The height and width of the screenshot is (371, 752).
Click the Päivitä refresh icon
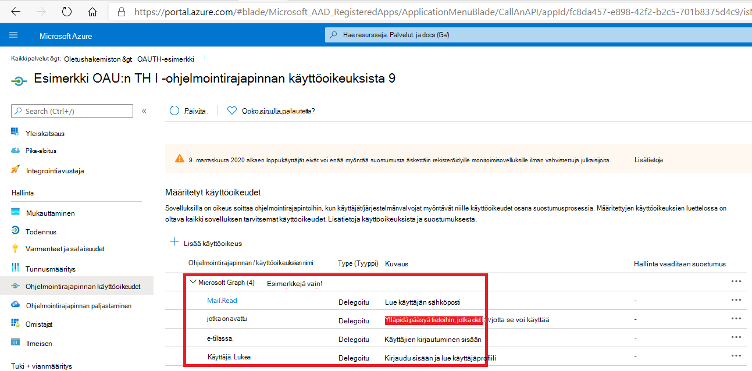point(174,110)
